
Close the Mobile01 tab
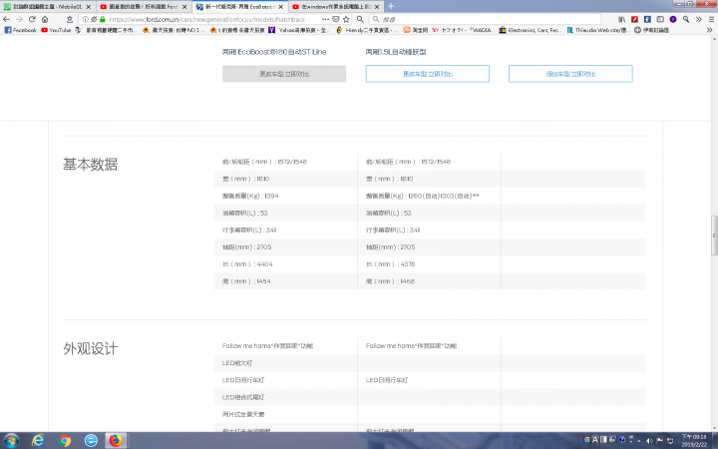(89, 7)
